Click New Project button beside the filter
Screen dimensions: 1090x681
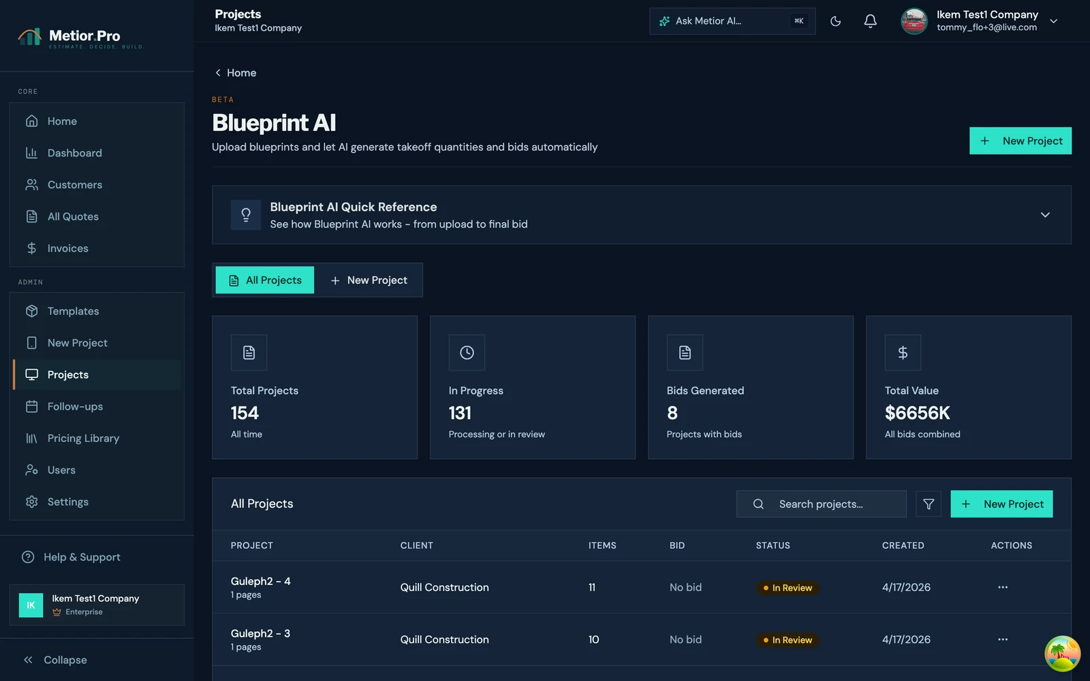[1001, 504]
